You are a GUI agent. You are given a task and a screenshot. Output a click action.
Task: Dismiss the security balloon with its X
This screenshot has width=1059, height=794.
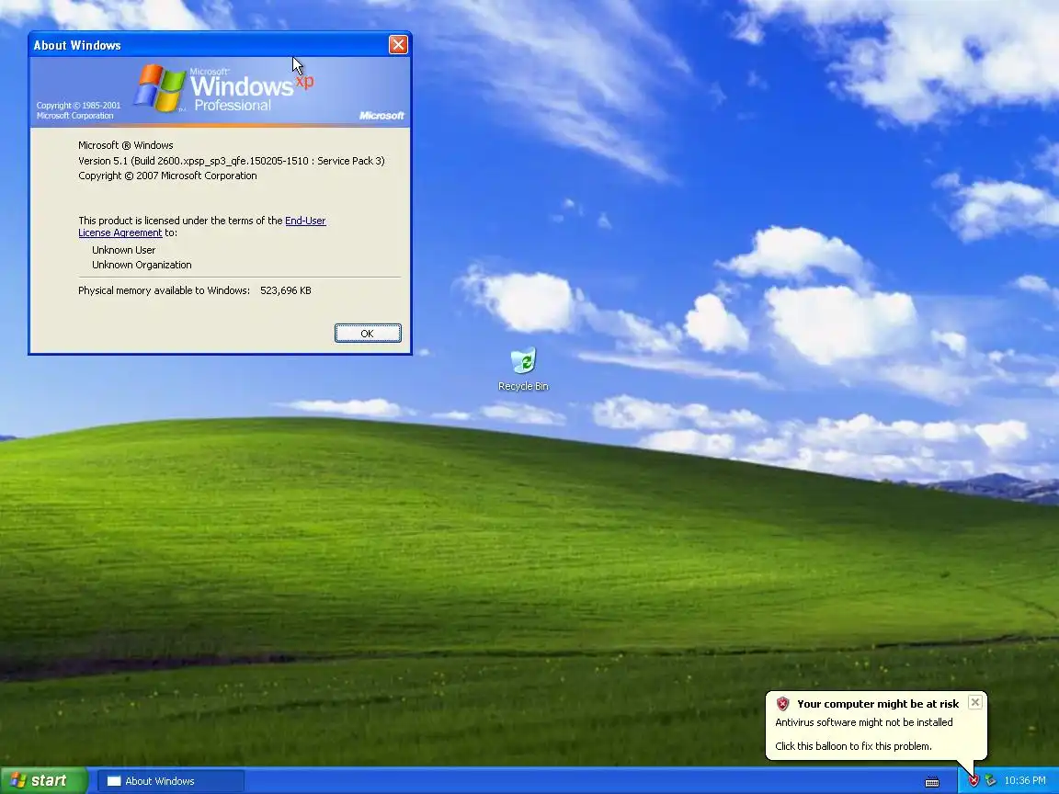975,702
